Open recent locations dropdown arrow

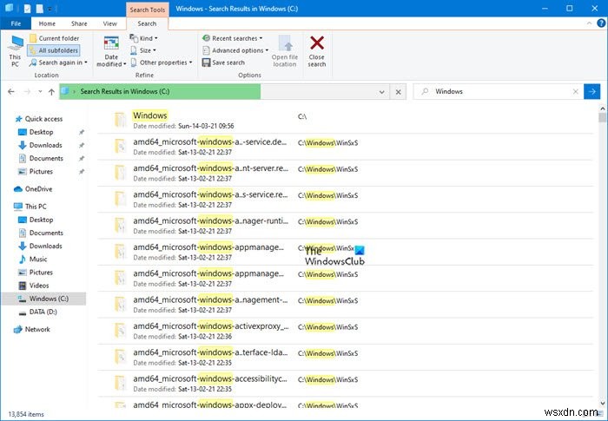click(40, 92)
